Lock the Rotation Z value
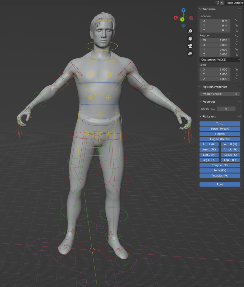Image resolution: width=244 pixels, height=287 pixels. coord(237,54)
